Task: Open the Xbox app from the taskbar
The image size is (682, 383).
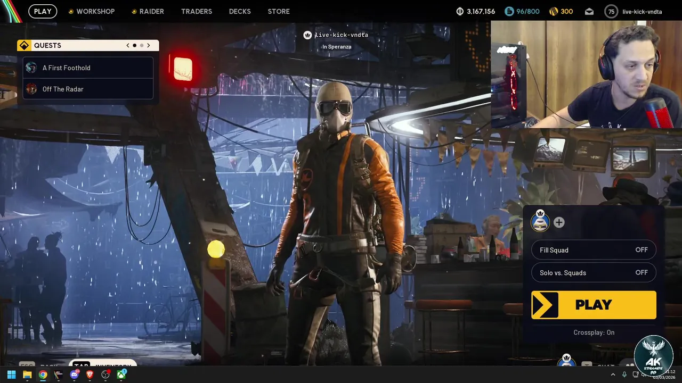Action: click(121, 374)
